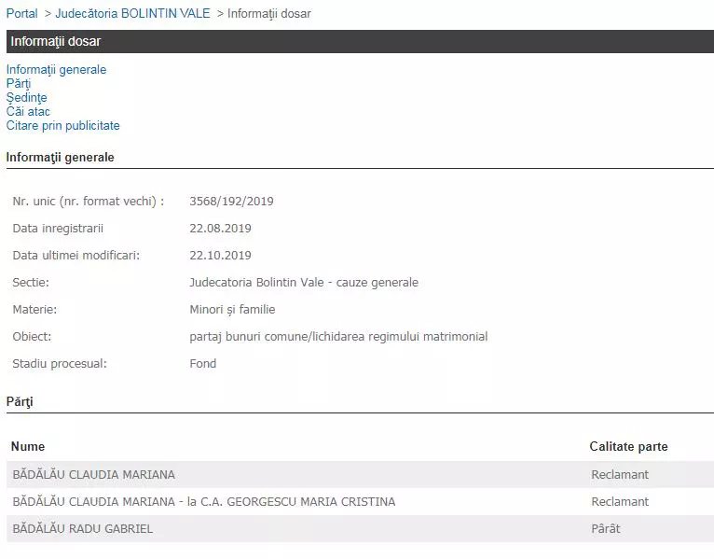Click the partaj bunuri comune object text
This screenshot has width=714, height=559.
click(x=338, y=337)
